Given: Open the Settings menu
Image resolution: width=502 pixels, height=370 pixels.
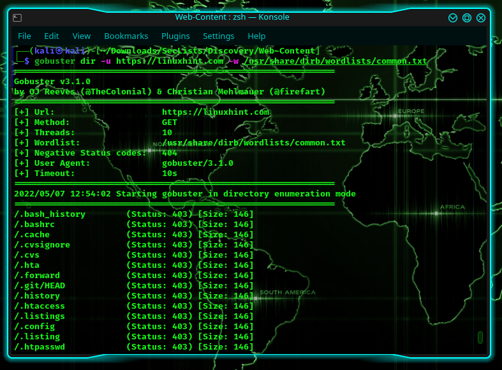Looking at the screenshot, I should pos(218,36).
